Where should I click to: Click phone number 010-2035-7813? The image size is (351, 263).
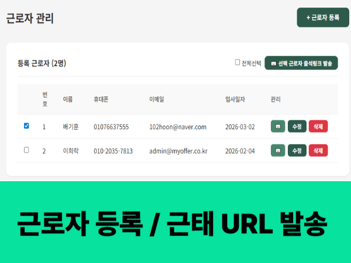click(x=113, y=151)
